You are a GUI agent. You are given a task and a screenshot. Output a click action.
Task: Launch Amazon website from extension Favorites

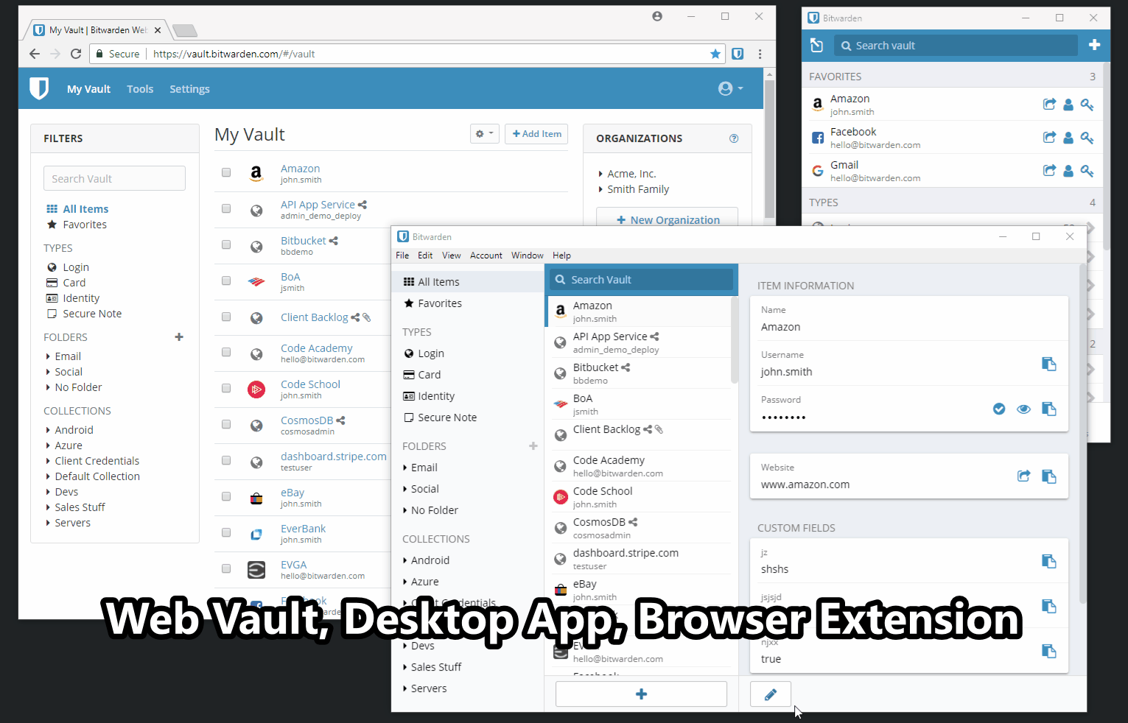coord(1049,104)
